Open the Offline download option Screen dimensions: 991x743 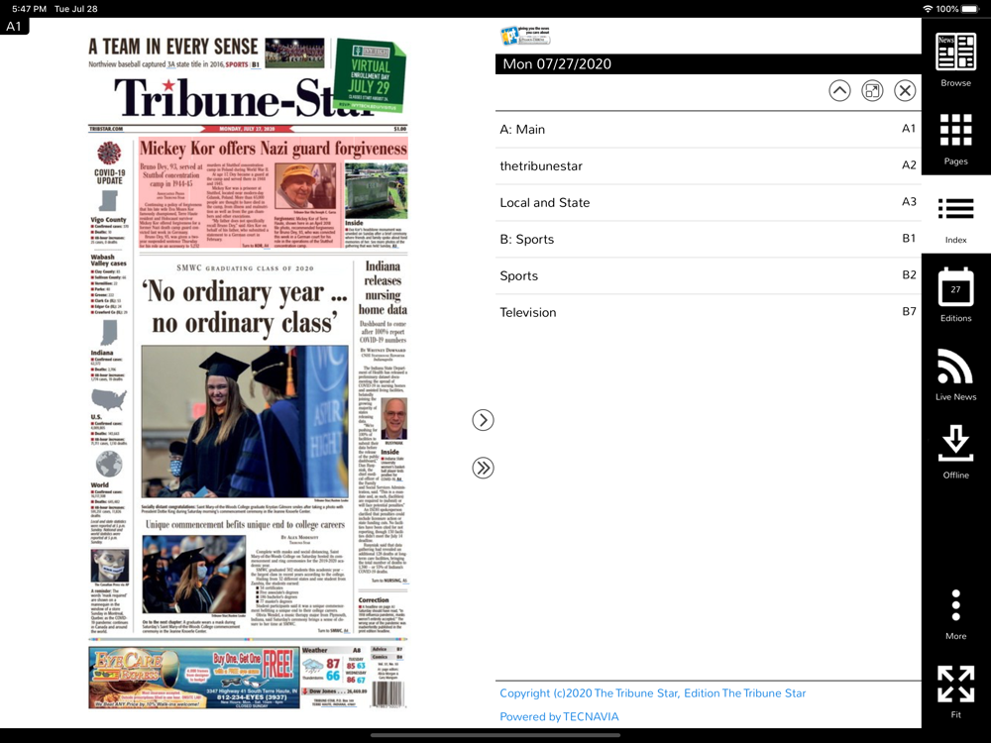coord(955,451)
